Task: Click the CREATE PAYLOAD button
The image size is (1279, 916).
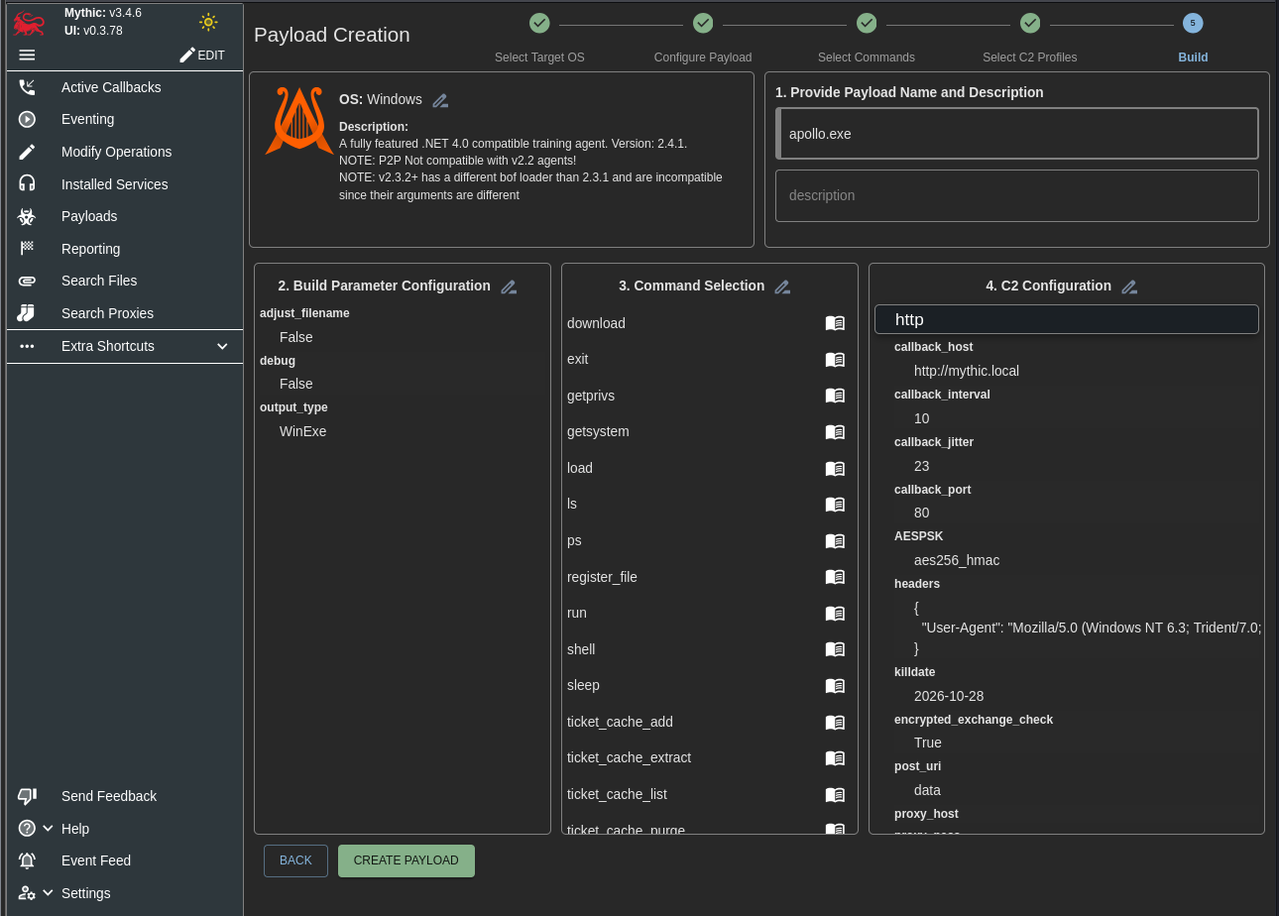Action: coord(406,860)
